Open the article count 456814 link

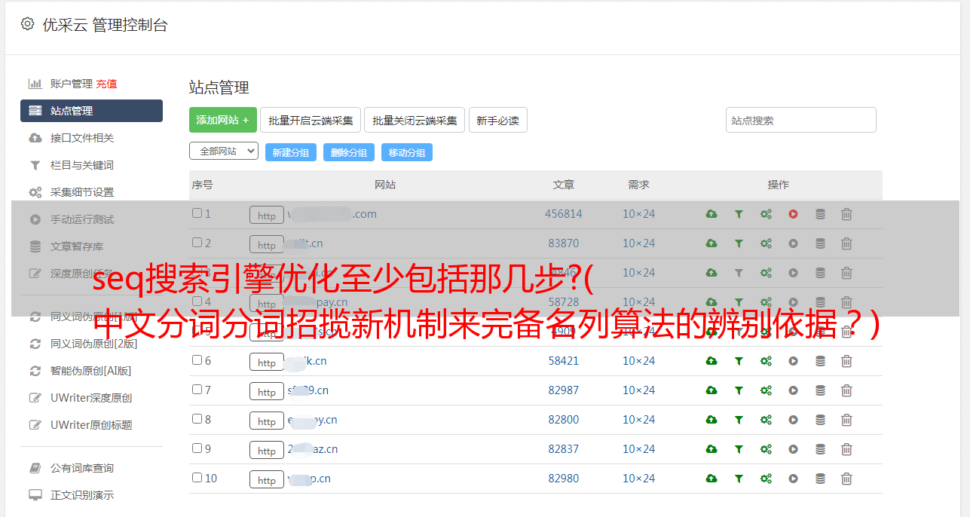[x=564, y=214]
